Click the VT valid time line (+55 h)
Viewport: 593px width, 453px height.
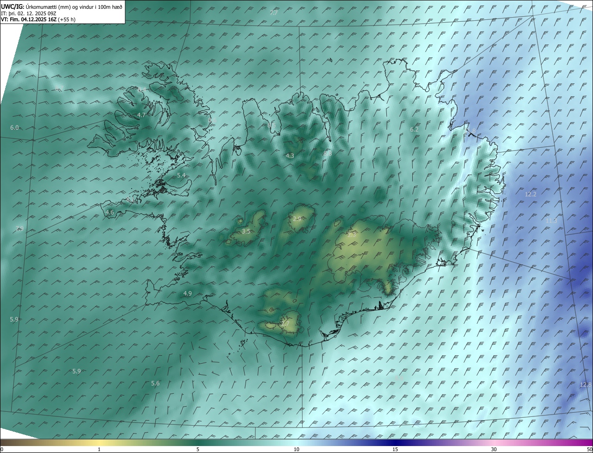point(38,19)
